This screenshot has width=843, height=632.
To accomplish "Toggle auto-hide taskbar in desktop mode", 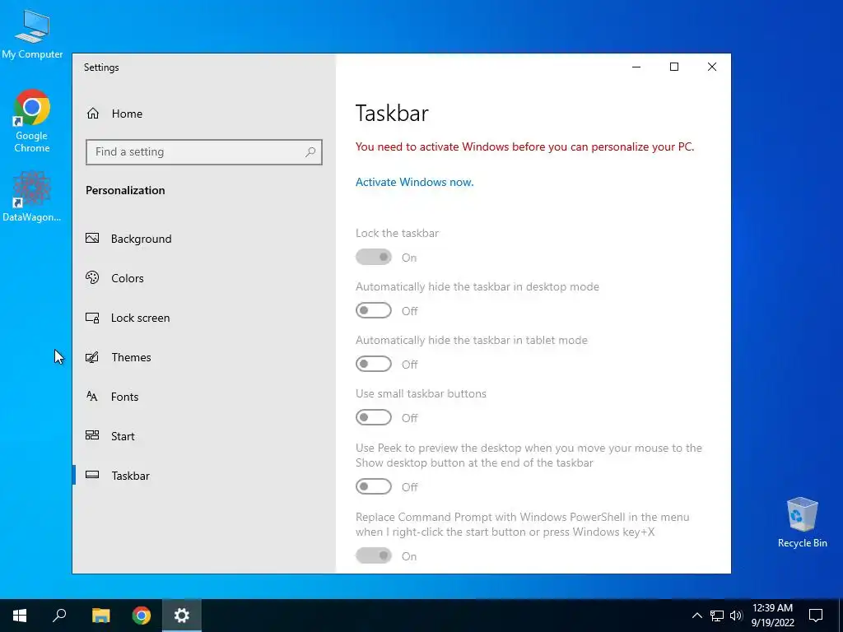I will click(374, 310).
